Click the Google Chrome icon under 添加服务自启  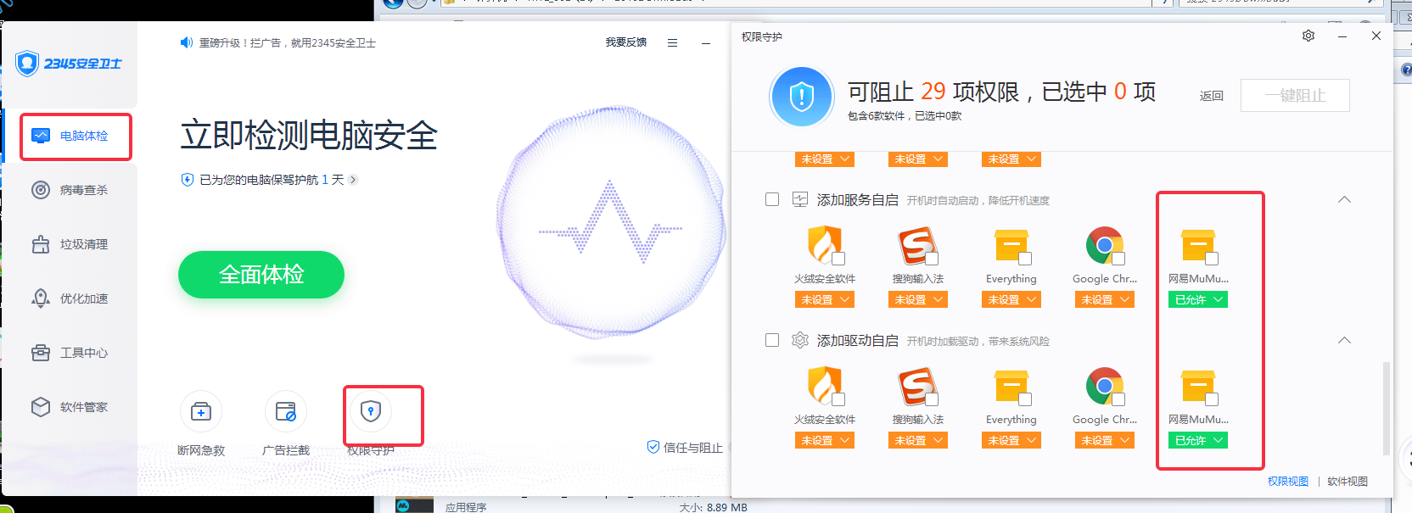coord(1104,245)
